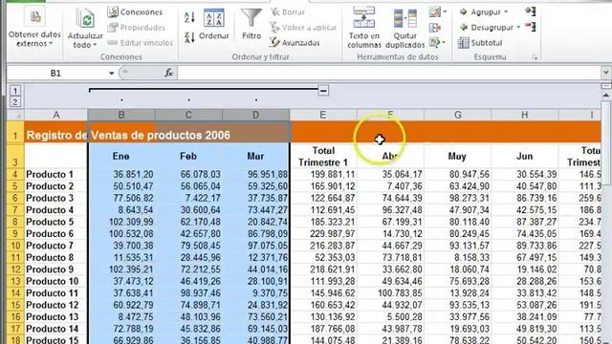The image size is (612, 344).
Task: Open the Ordenar sort dialog
Action: tap(214, 25)
